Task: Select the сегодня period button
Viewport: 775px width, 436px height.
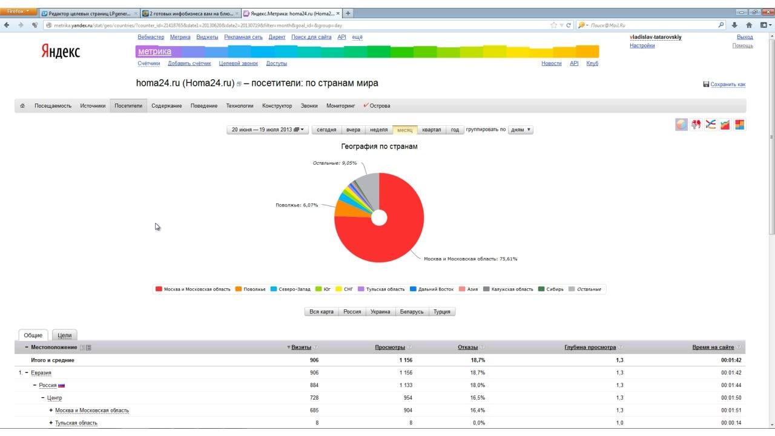Action: coord(326,130)
